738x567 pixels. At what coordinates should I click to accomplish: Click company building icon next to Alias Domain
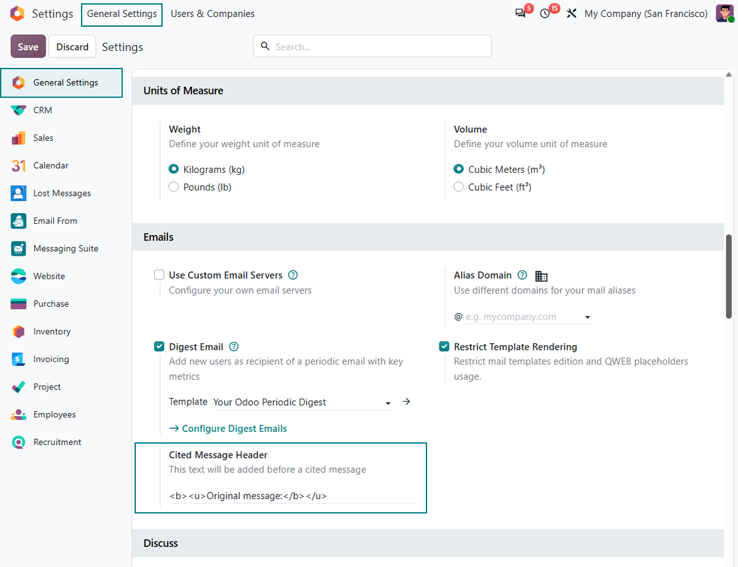pyautogui.click(x=541, y=276)
